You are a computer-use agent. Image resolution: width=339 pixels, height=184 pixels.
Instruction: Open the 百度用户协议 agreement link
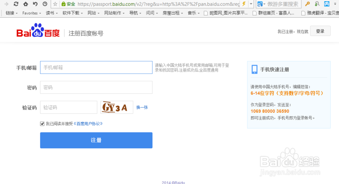(88, 124)
